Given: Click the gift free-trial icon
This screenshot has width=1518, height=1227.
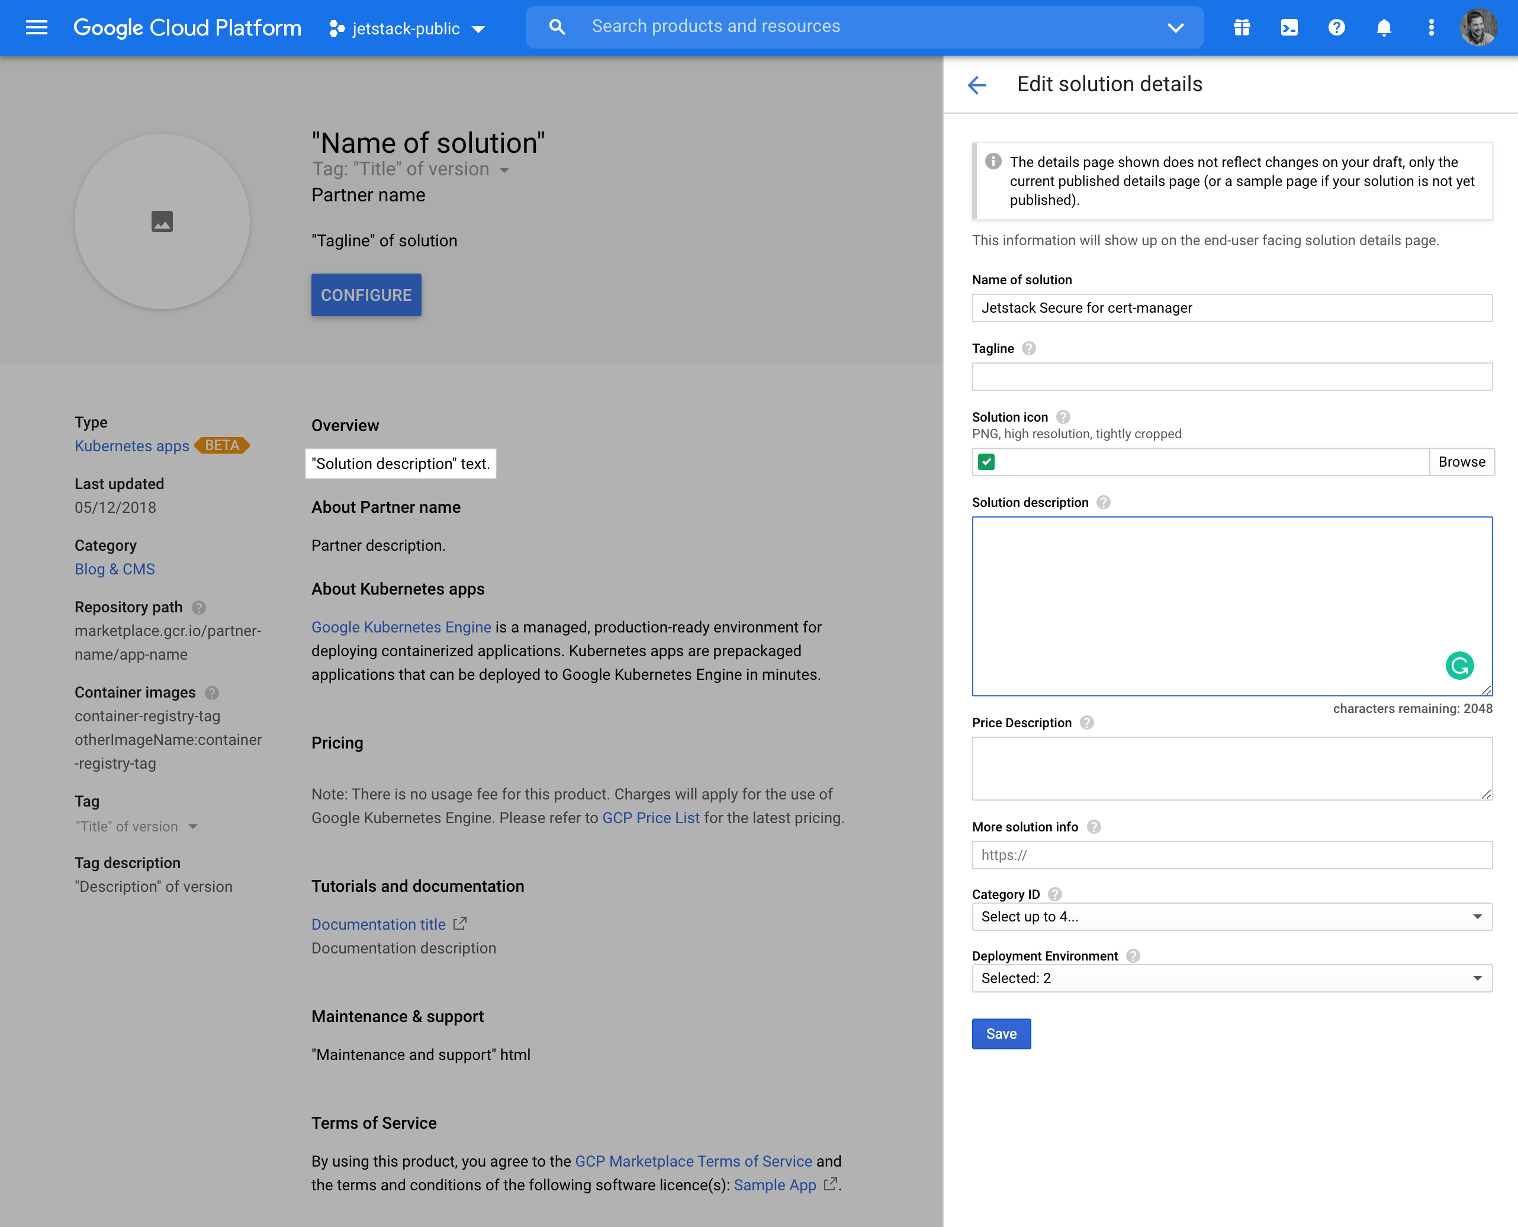Looking at the screenshot, I should click(1242, 28).
